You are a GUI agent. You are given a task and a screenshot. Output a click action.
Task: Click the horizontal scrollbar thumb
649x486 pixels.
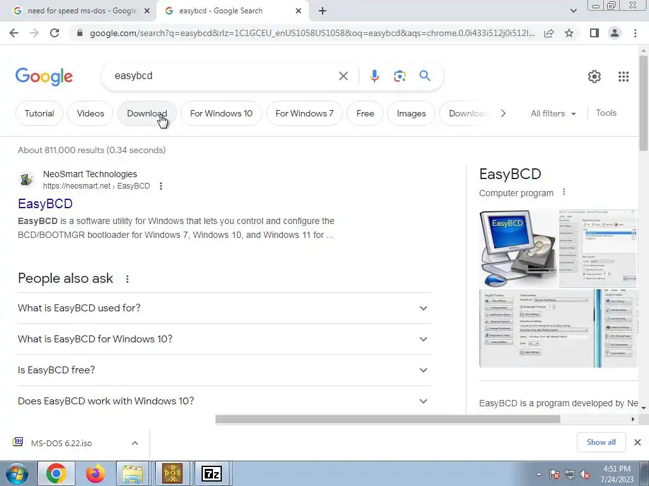click(x=388, y=419)
